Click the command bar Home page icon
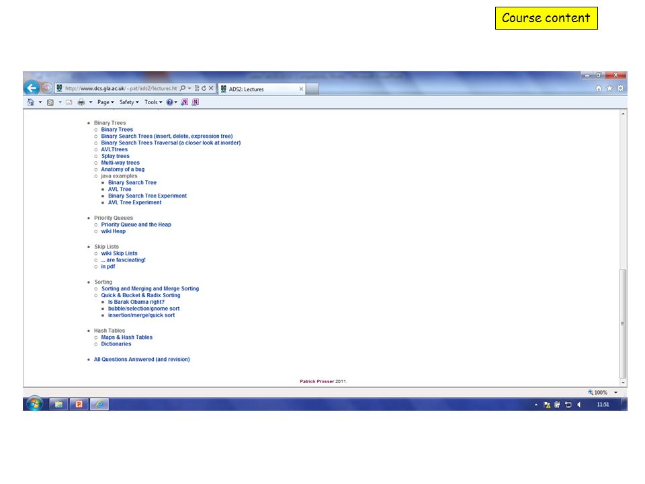The image size is (645, 484). (x=31, y=102)
